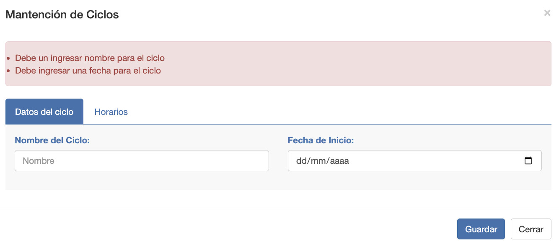This screenshot has height=244, width=559.
Task: Select the Datos del ciclo tab
Action: point(44,112)
